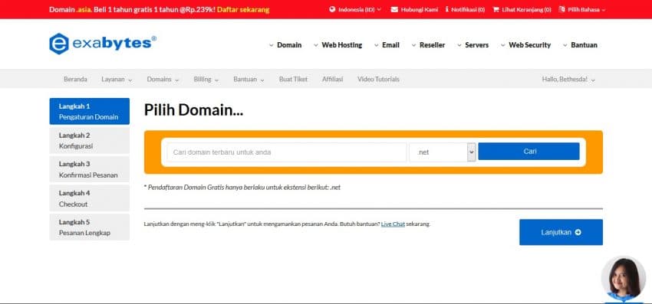This screenshot has height=304, width=652.
Task: Expand the Domain main menu
Action: [x=285, y=45]
